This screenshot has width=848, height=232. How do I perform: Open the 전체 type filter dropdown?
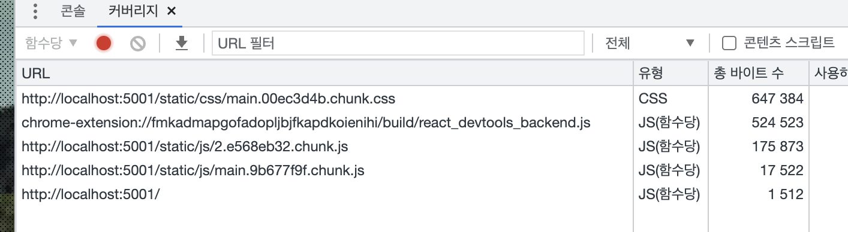[x=650, y=43]
